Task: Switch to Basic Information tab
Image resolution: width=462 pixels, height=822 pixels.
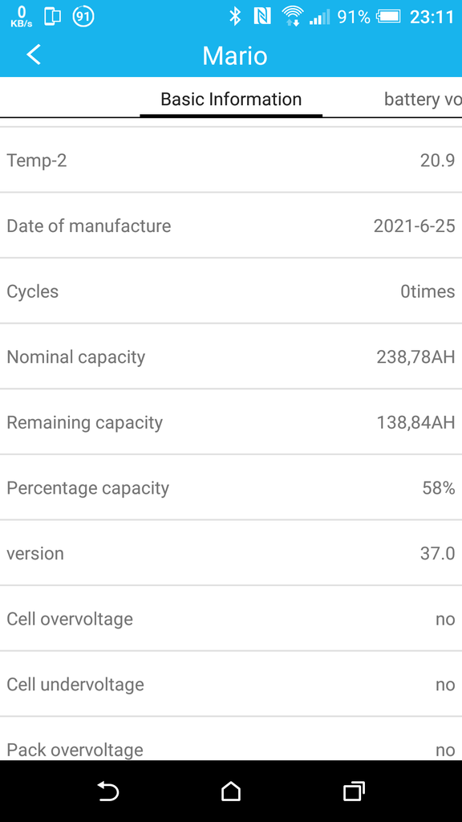Action: (x=231, y=99)
